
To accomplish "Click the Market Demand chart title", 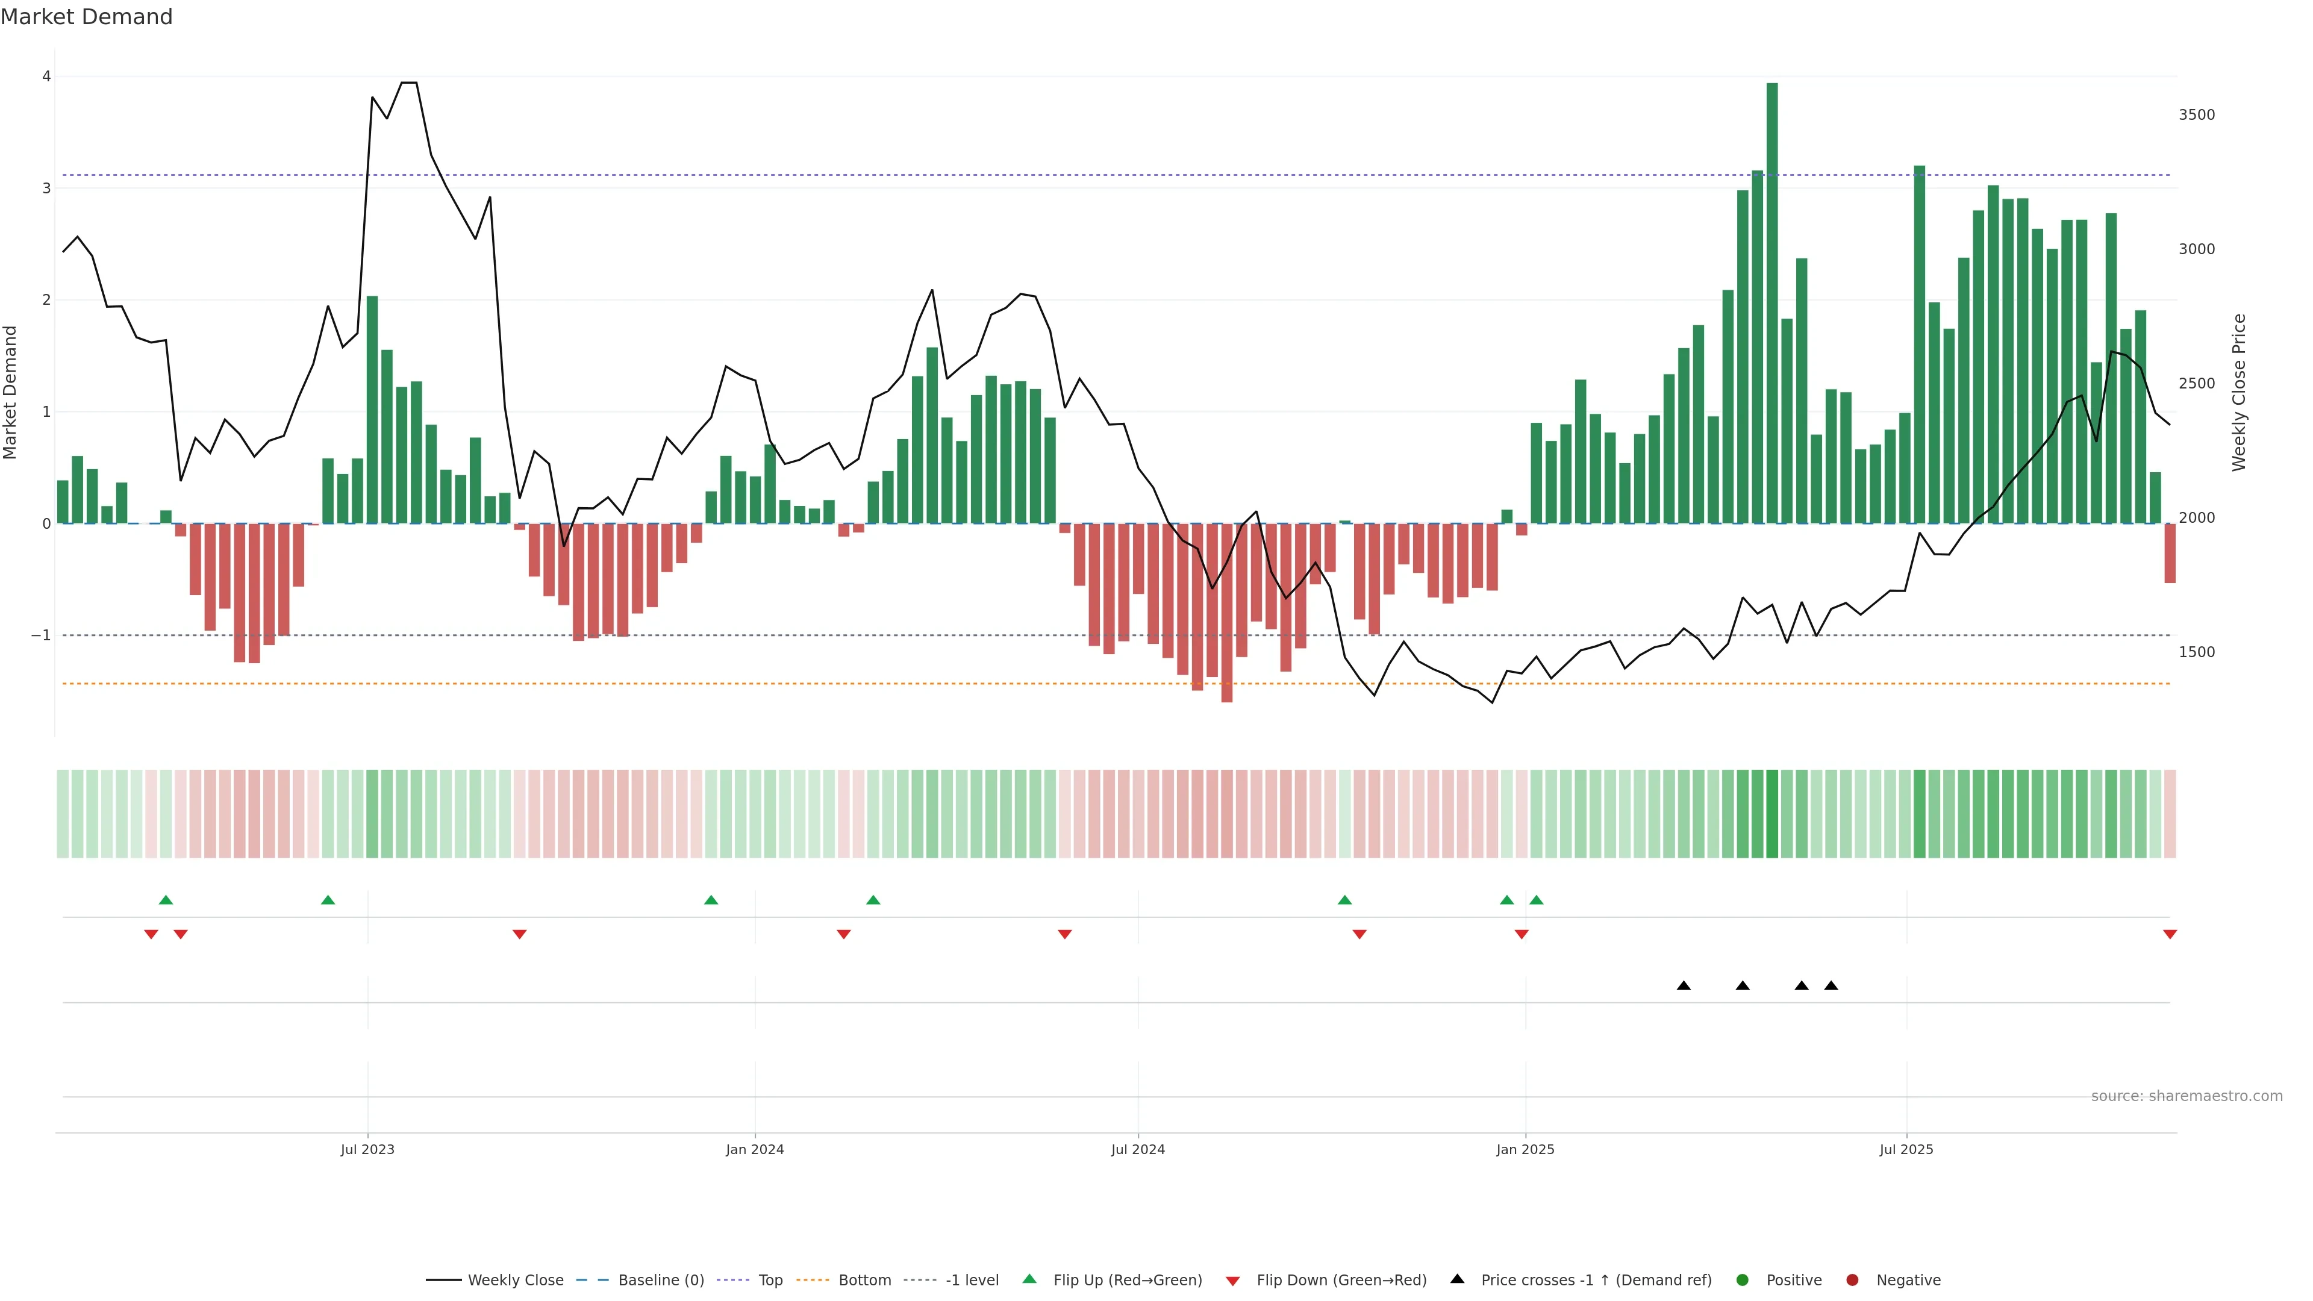I will 86,17.
